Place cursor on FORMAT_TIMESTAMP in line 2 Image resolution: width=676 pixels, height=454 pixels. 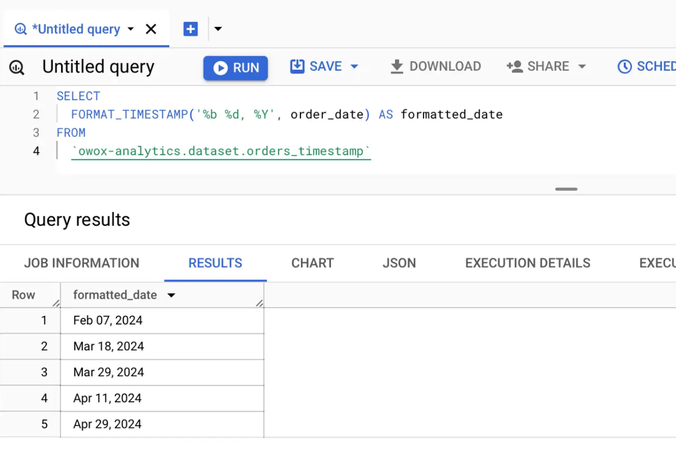(130, 115)
